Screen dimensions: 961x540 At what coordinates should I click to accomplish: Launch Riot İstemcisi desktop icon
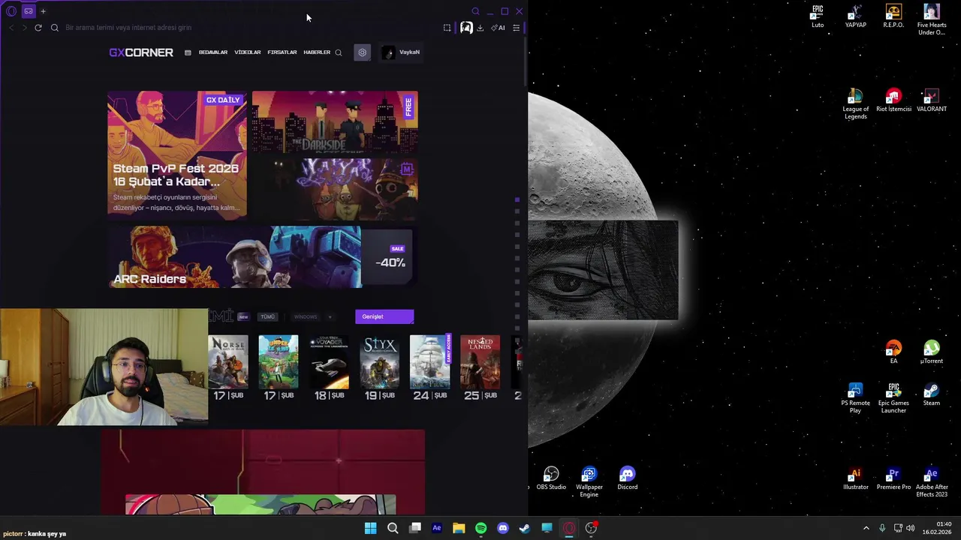pyautogui.click(x=893, y=100)
